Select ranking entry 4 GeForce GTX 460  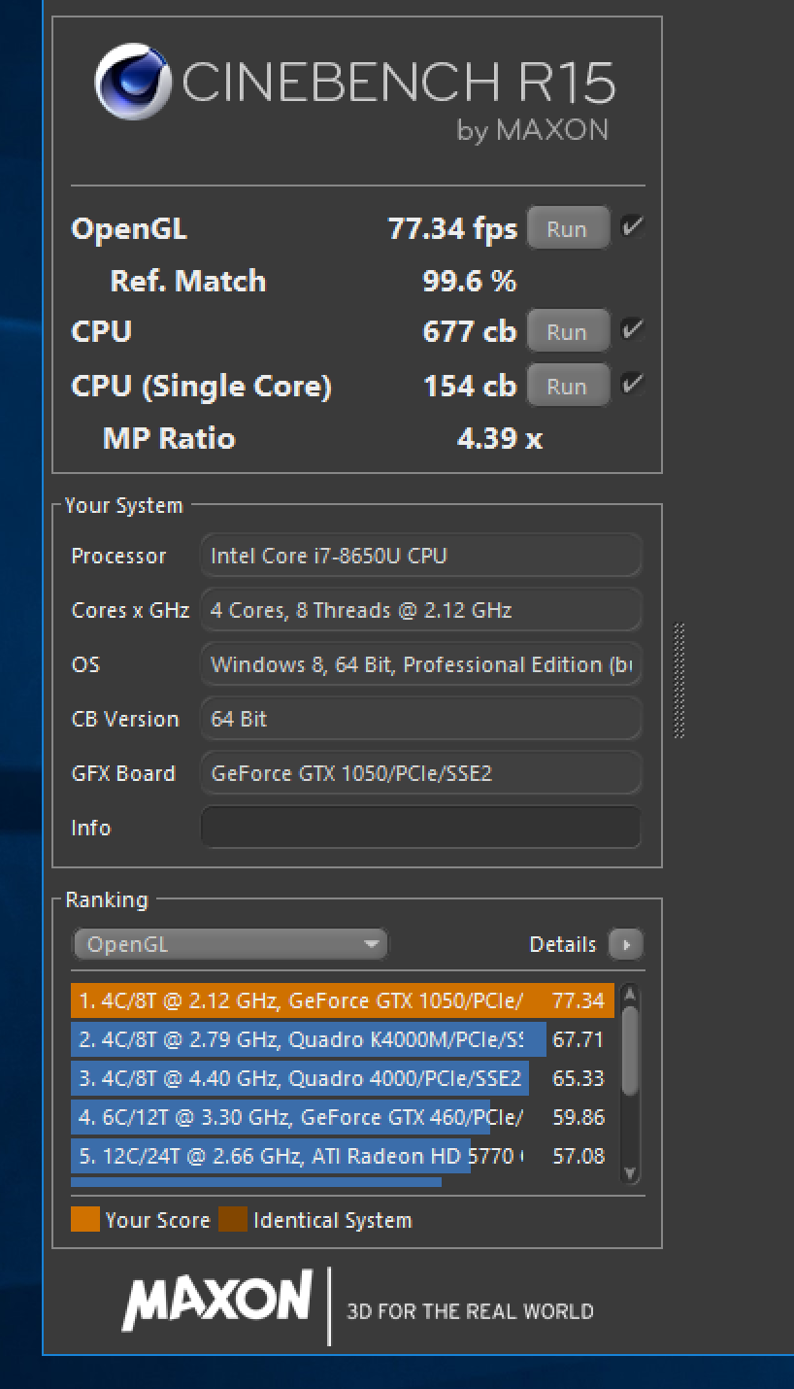coord(343,1117)
